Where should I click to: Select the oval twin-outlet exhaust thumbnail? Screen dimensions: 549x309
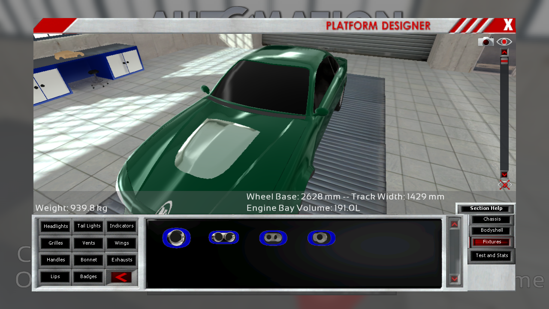point(273,238)
